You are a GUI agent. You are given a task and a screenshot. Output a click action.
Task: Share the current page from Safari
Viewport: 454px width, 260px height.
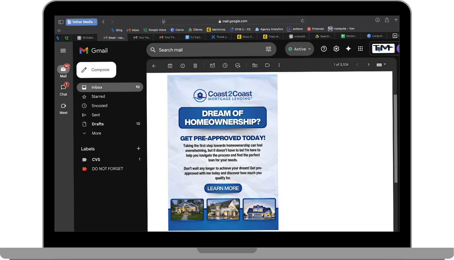coord(387,20)
